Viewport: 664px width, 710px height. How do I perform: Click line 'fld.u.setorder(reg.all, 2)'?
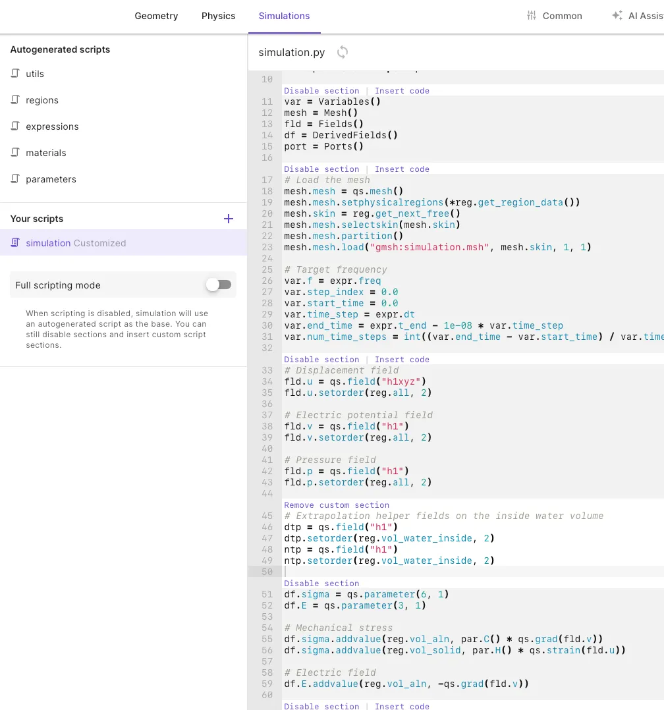(358, 393)
